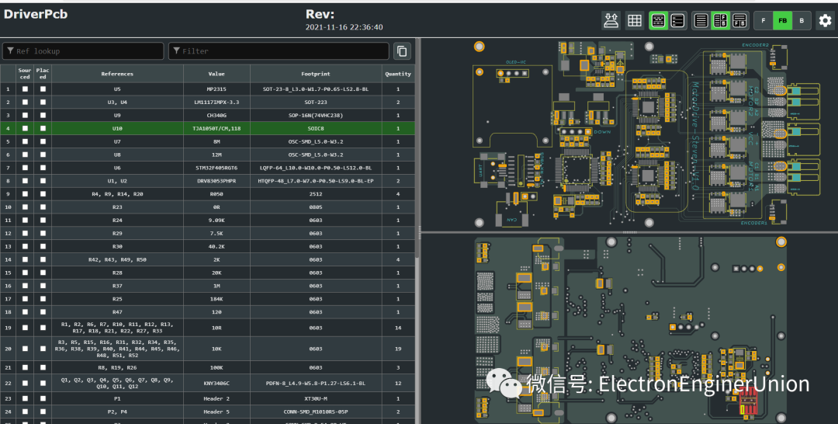Check Placed for R24 9.09K row
Viewport: 838px width, 424px height.
43,221
